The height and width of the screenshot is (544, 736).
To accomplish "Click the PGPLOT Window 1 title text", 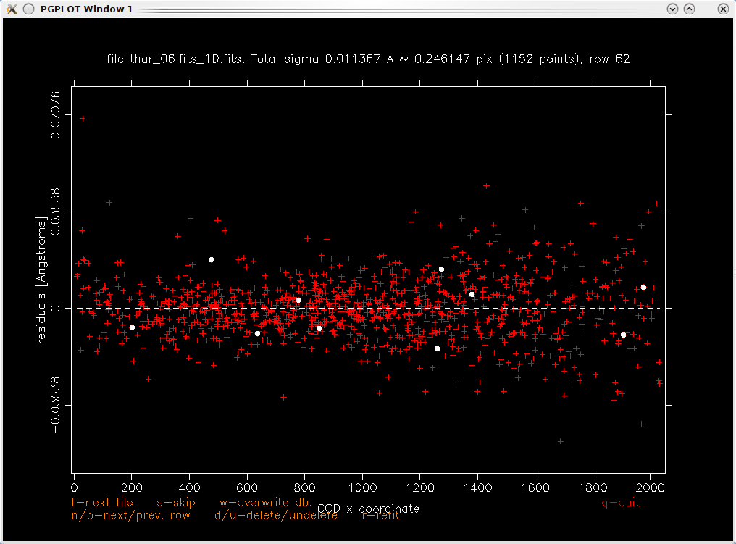I will 86,9.
